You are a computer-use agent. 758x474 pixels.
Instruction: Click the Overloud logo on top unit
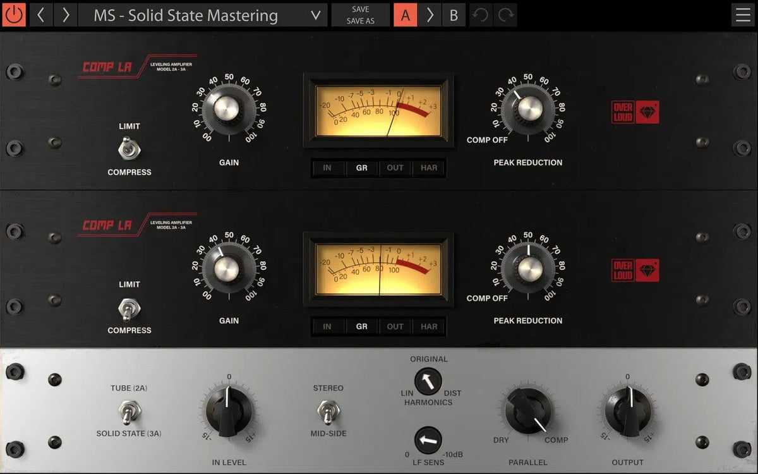pos(635,112)
